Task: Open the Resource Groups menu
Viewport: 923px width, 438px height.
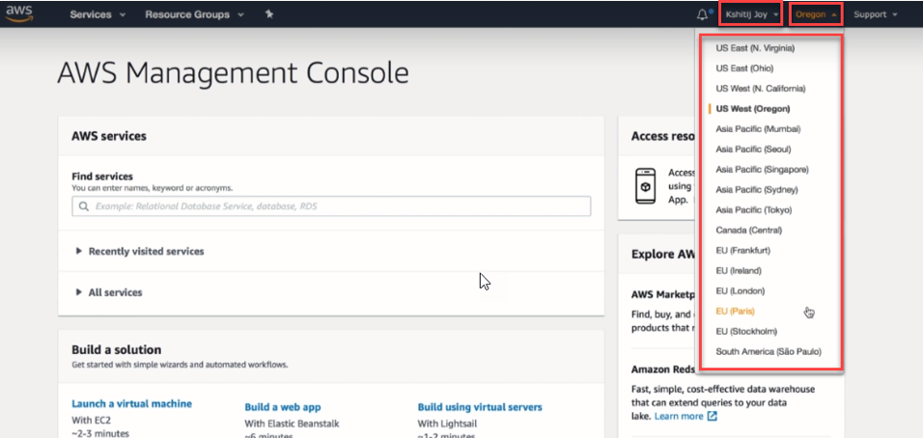Action: (194, 14)
